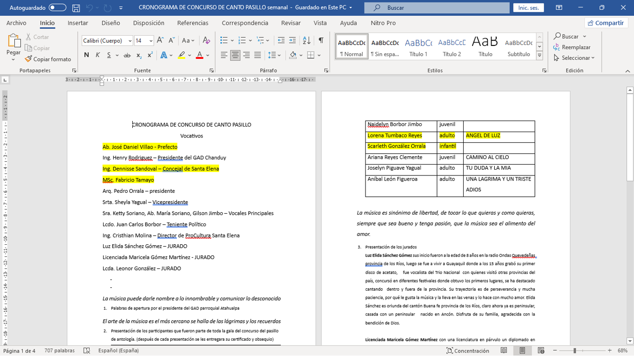Show paragraph marks with pilcrow icon
The width and height of the screenshot is (634, 356).
coord(321,41)
